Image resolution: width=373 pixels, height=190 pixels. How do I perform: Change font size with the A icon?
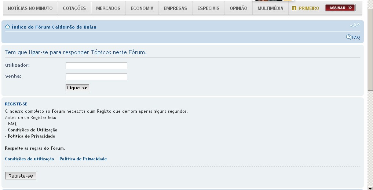[x=355, y=25]
